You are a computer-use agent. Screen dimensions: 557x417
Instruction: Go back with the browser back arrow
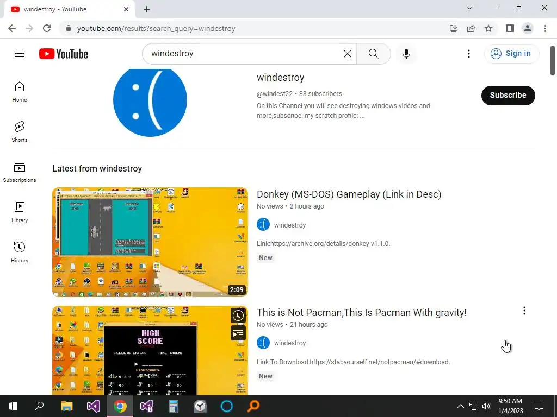click(x=12, y=28)
